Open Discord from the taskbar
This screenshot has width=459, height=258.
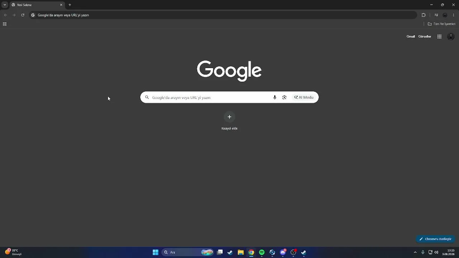coord(283,252)
